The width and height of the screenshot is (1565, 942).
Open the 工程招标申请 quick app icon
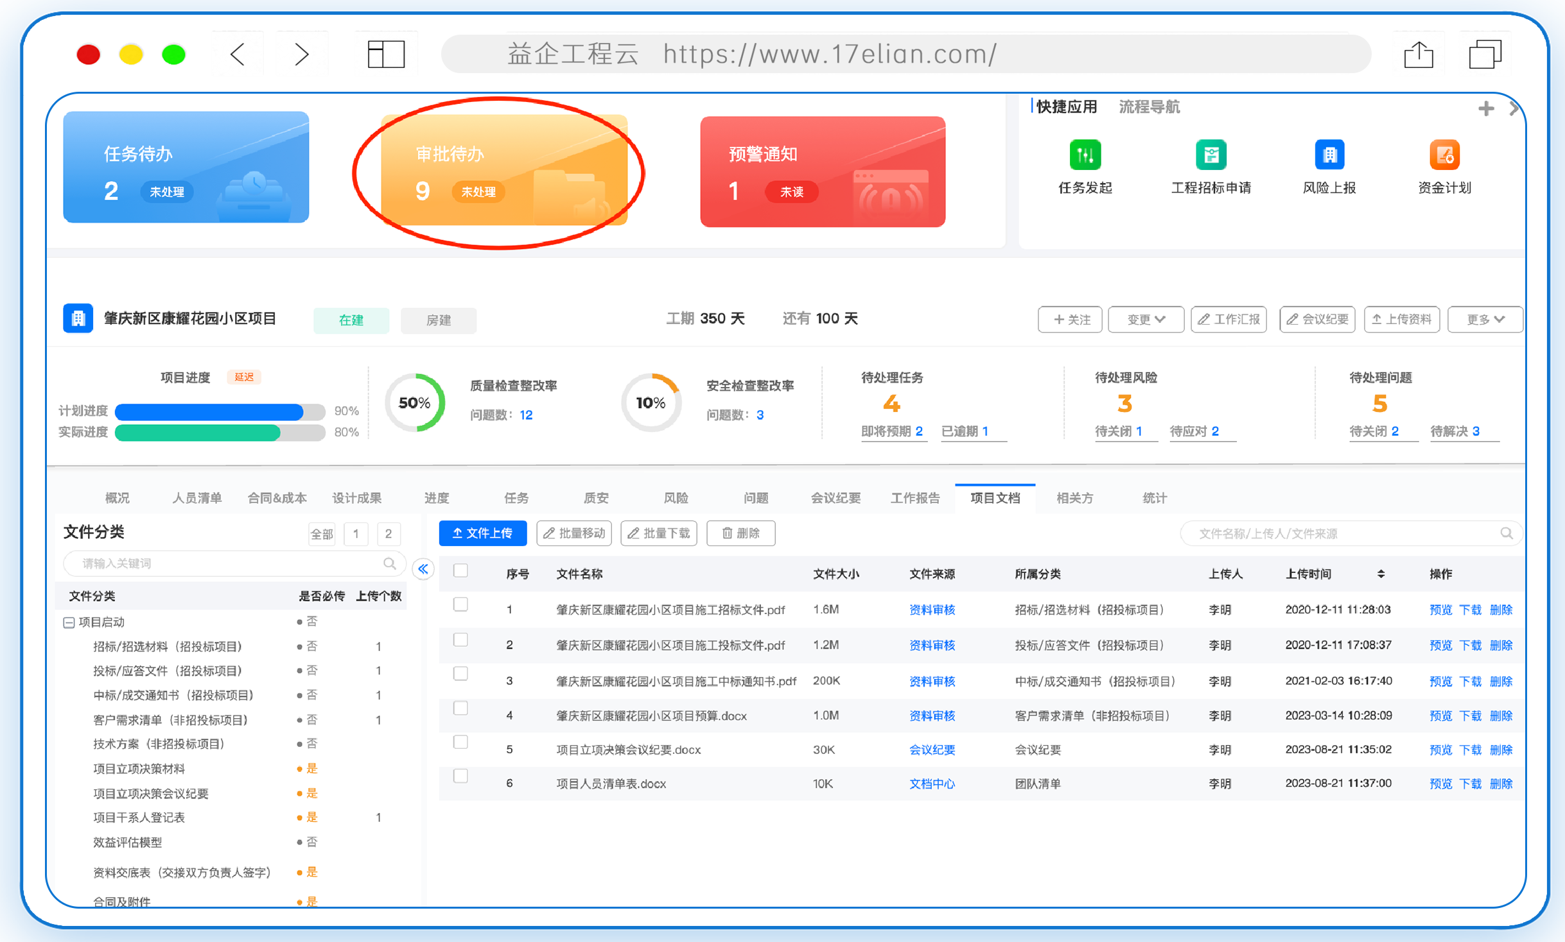point(1211,155)
